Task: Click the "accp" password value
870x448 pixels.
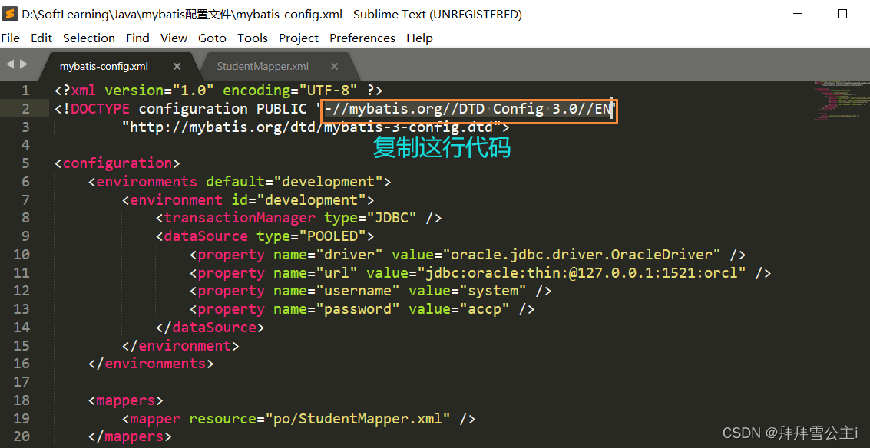Action: point(485,309)
